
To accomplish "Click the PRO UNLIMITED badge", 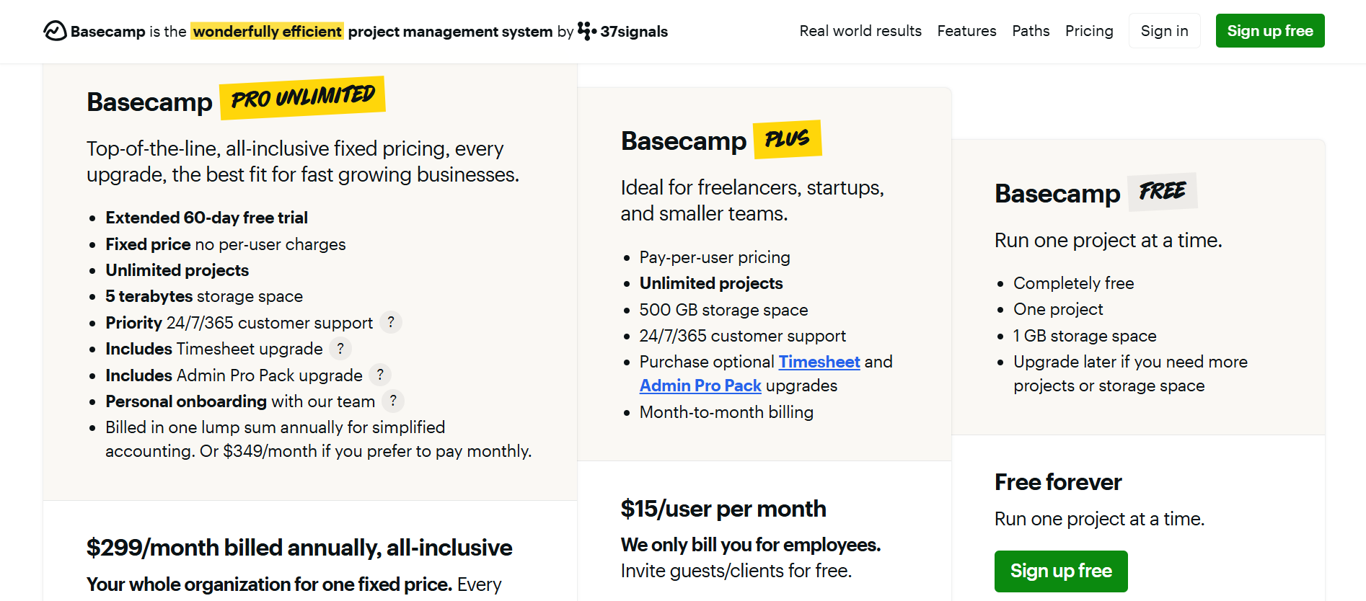I will pos(303,97).
